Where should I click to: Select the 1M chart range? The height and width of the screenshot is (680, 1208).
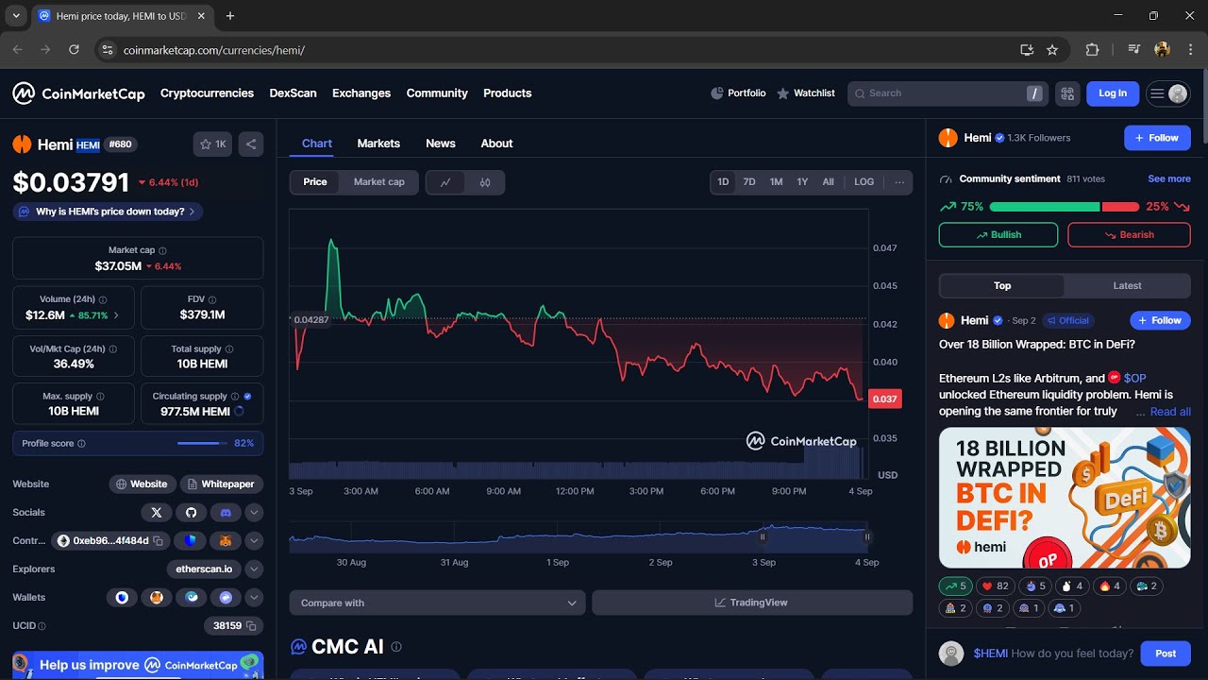(x=776, y=182)
